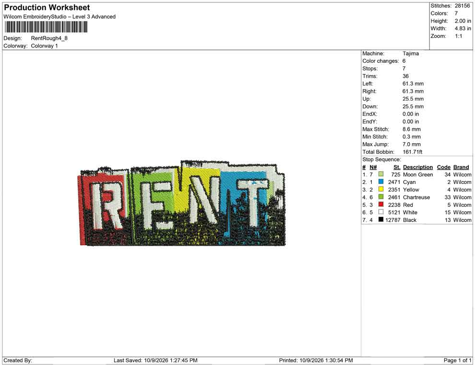Click the Moon Green description text
Image resolution: width=475 pixels, height=365 pixels.
coord(418,174)
